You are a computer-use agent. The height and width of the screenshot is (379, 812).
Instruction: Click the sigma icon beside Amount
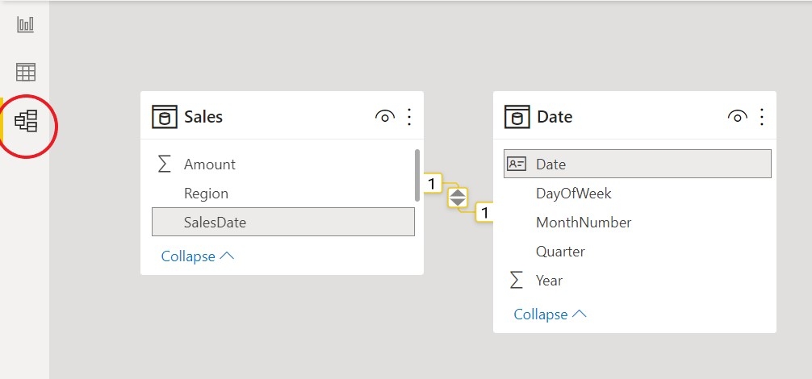click(164, 165)
